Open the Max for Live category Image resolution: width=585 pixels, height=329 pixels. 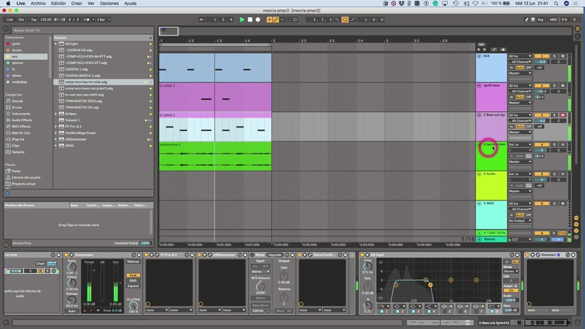click(21, 133)
